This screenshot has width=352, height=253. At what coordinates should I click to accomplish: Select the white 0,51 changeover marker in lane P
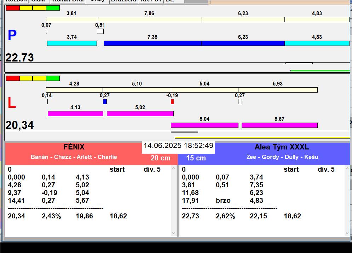point(100,31)
